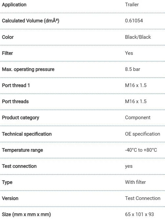This screenshot has height=219, width=165.
Task: Select the Black/Black color value
Action: 138,37
